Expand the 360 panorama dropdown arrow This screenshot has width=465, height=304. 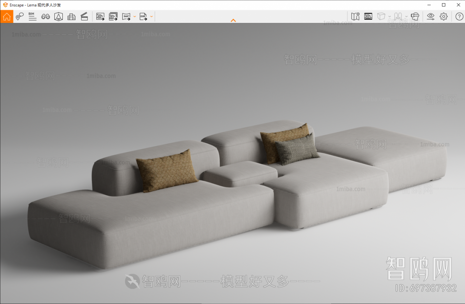pyautogui.click(x=135, y=16)
